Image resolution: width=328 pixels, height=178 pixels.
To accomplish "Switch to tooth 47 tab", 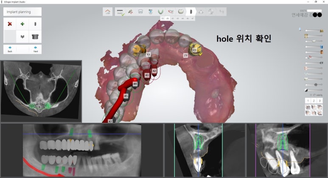I will point(193,18).
